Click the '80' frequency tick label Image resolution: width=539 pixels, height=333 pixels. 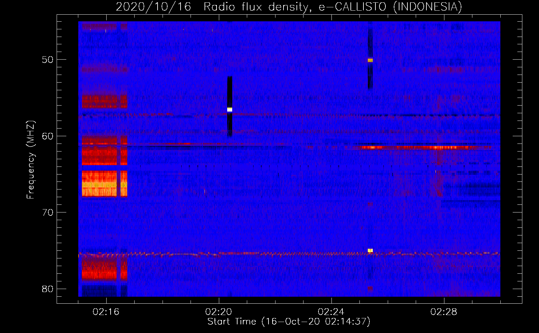click(48, 289)
